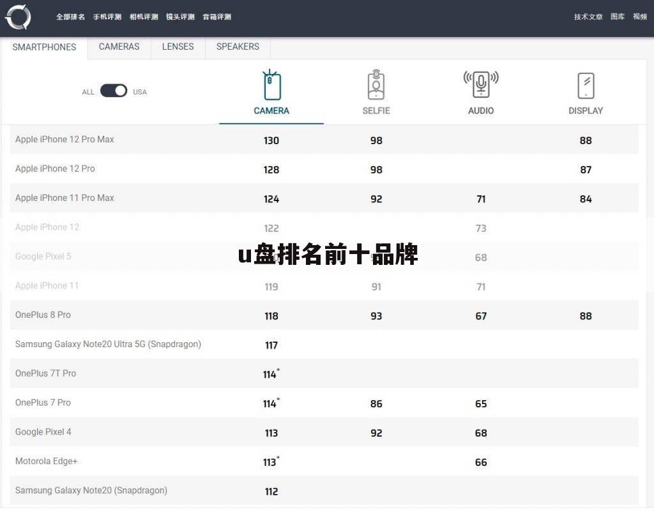
Task: Open the 视频 link
Action: pos(640,17)
